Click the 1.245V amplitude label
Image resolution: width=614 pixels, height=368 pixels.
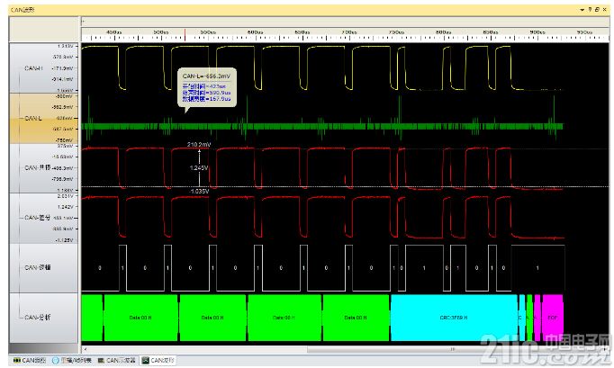coord(199,168)
